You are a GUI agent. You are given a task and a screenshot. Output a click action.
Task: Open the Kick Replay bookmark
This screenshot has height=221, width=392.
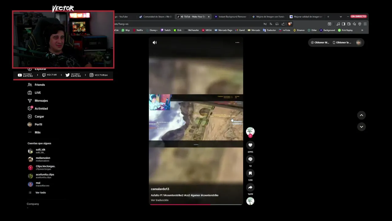coord(345,30)
